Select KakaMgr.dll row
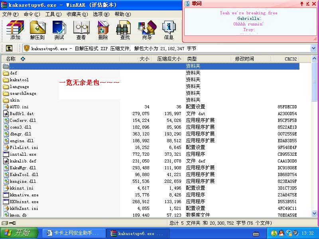The image size is (319, 239). point(151,168)
